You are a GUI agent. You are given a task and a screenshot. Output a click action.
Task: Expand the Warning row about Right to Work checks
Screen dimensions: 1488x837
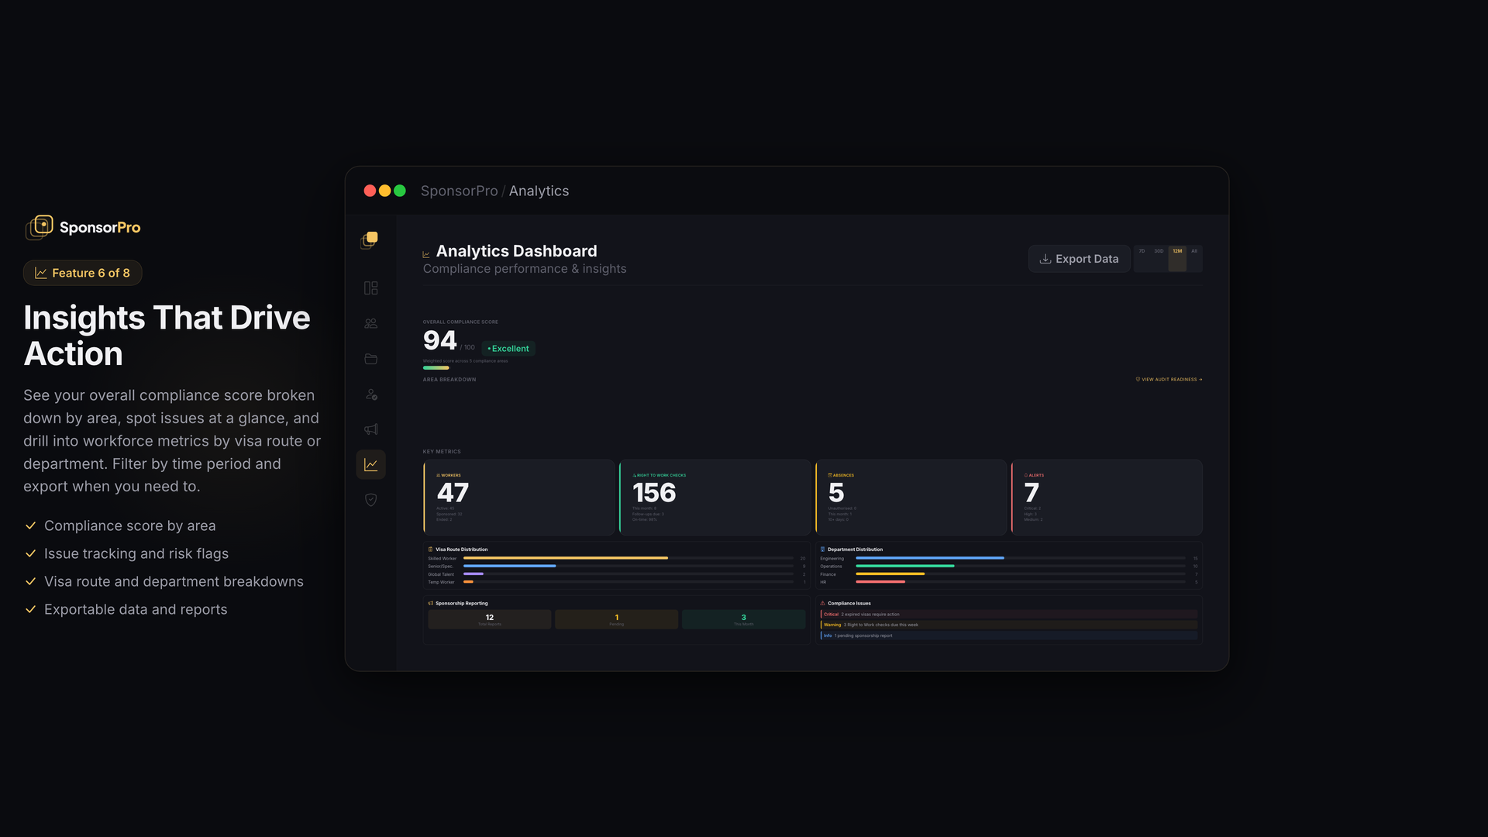[x=1007, y=624]
